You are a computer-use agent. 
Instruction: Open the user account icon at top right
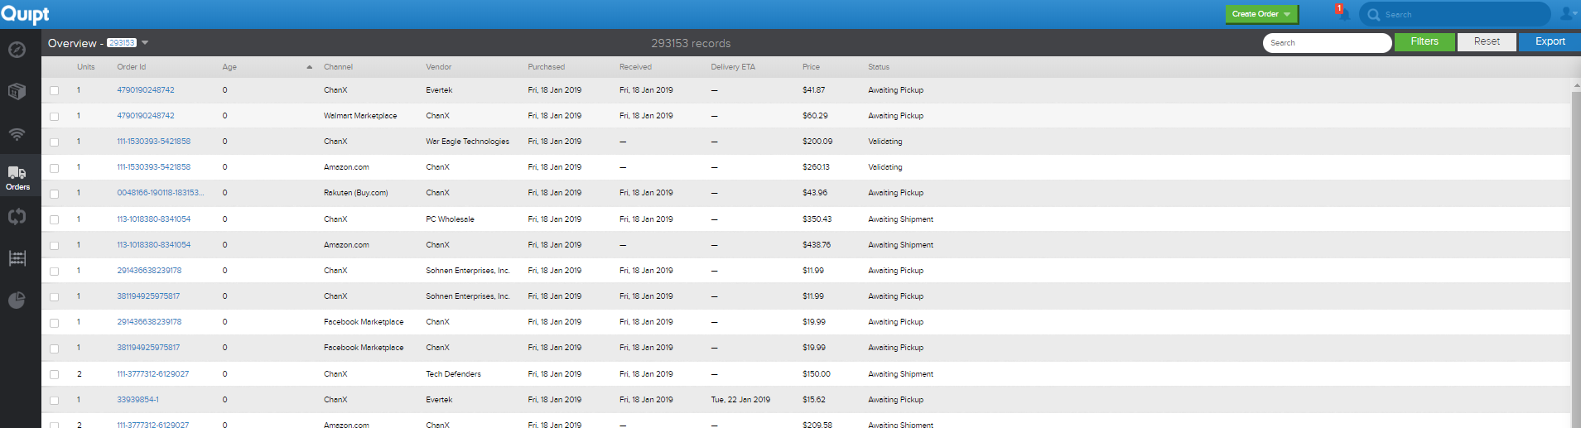click(1568, 13)
